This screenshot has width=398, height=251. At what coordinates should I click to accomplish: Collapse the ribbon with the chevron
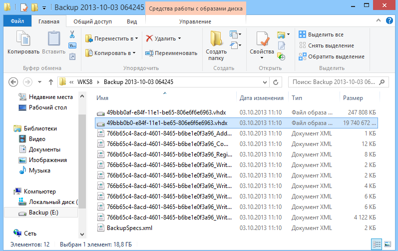pos(379,20)
